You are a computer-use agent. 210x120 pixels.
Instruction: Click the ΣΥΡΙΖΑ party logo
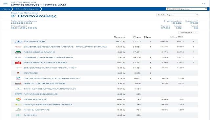pyautogui.click(x=18, y=47)
